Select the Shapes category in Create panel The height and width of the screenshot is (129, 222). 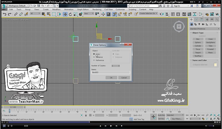pos(195,24)
